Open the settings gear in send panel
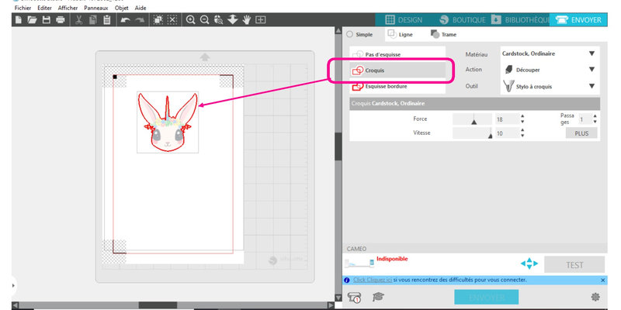 pyautogui.click(x=595, y=297)
